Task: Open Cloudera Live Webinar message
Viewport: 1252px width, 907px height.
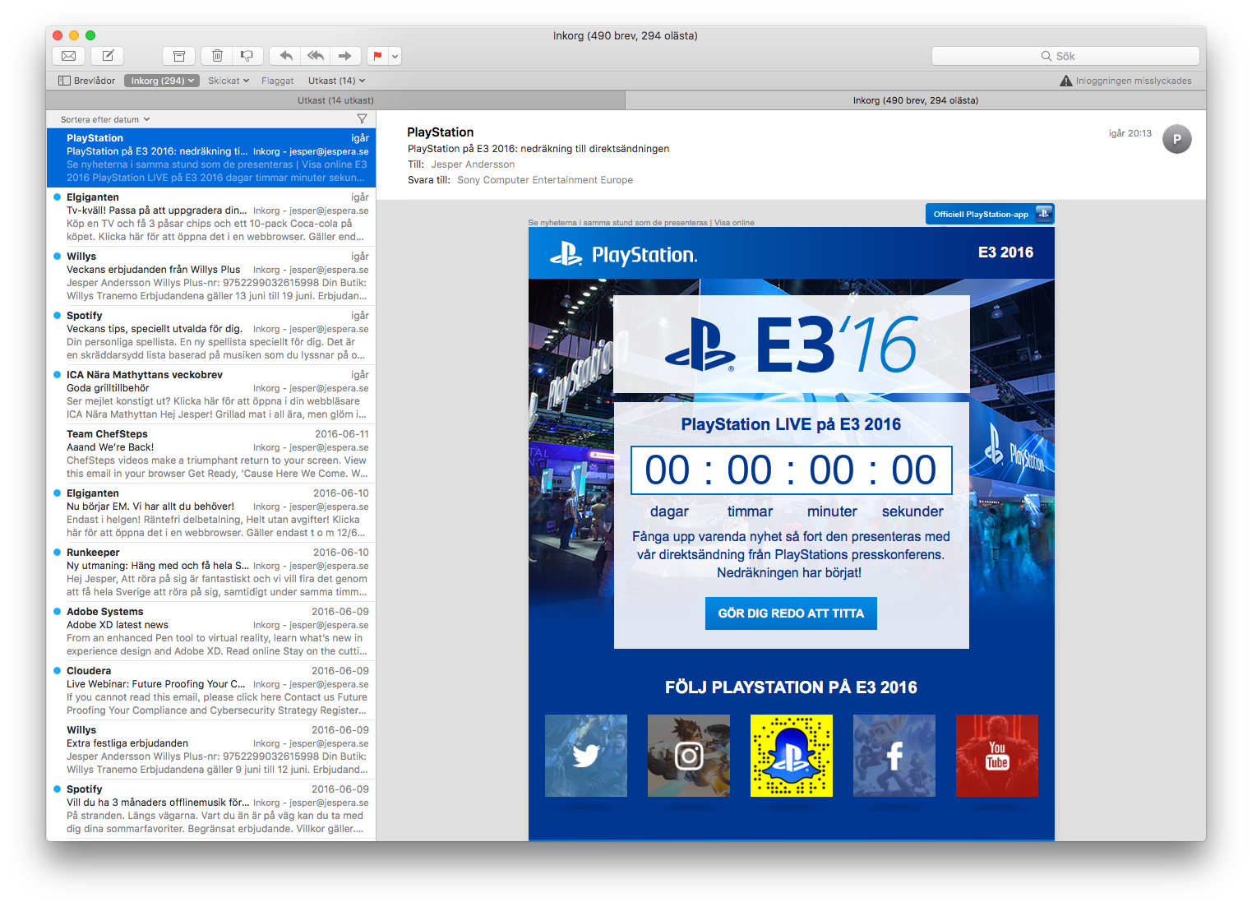Action: (x=211, y=691)
